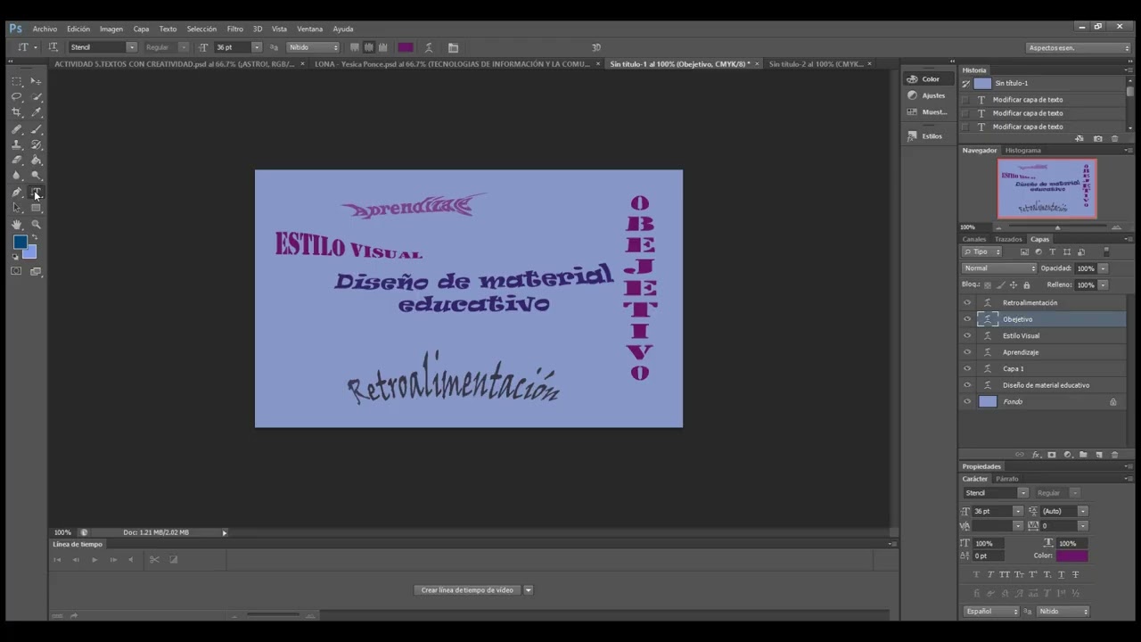1141x642 pixels.
Task: Open the Ajustes panel button
Action: (926, 95)
